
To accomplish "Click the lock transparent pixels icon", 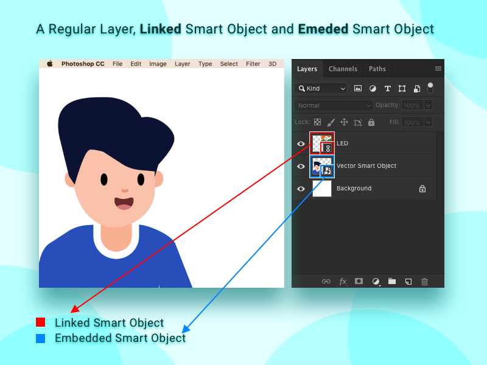I will tap(317, 122).
